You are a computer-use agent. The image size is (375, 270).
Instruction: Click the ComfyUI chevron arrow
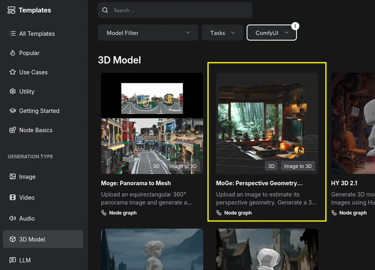(286, 33)
